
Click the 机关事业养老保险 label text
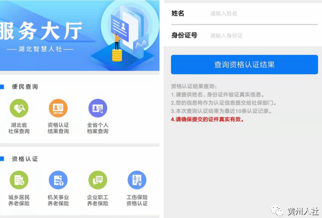click(58, 200)
